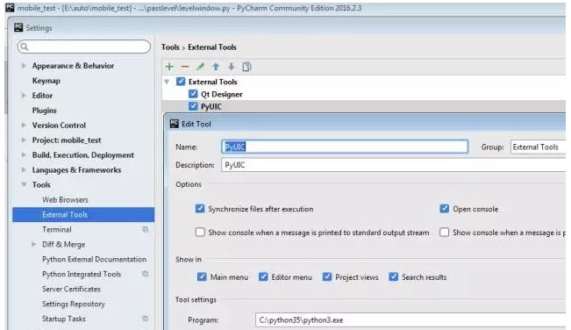Uncheck Main menu under Show in

click(202, 276)
